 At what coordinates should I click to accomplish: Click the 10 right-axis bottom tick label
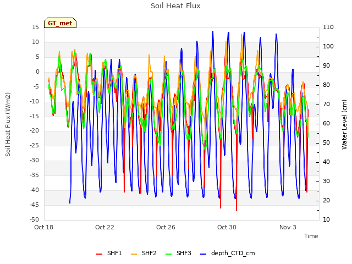(x=326, y=219)
